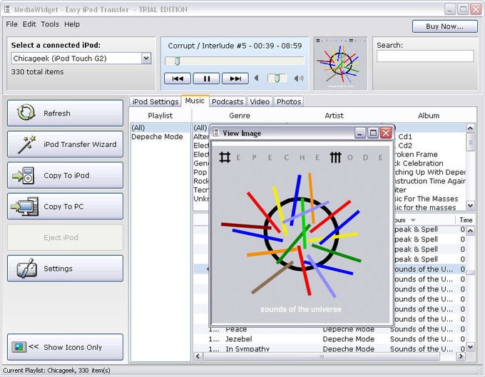Skip to the next track
The width and height of the screenshot is (485, 377).
pyautogui.click(x=235, y=78)
